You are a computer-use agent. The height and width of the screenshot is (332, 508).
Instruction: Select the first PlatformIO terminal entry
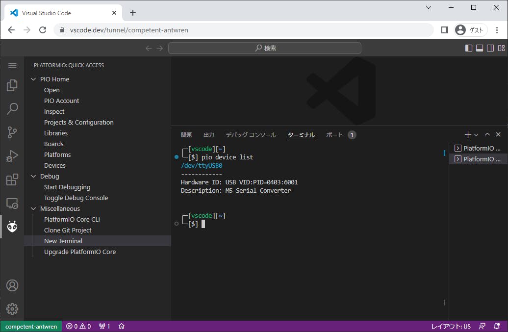[478, 149]
